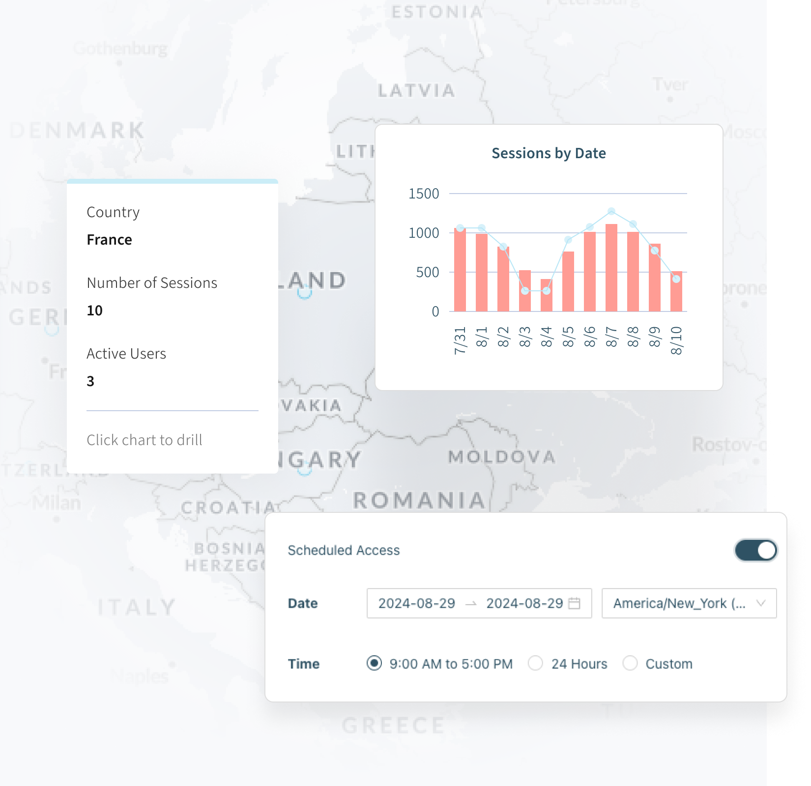Image resolution: width=811 pixels, height=786 pixels.
Task: Click the Time label in Scheduled Access
Action: (304, 664)
